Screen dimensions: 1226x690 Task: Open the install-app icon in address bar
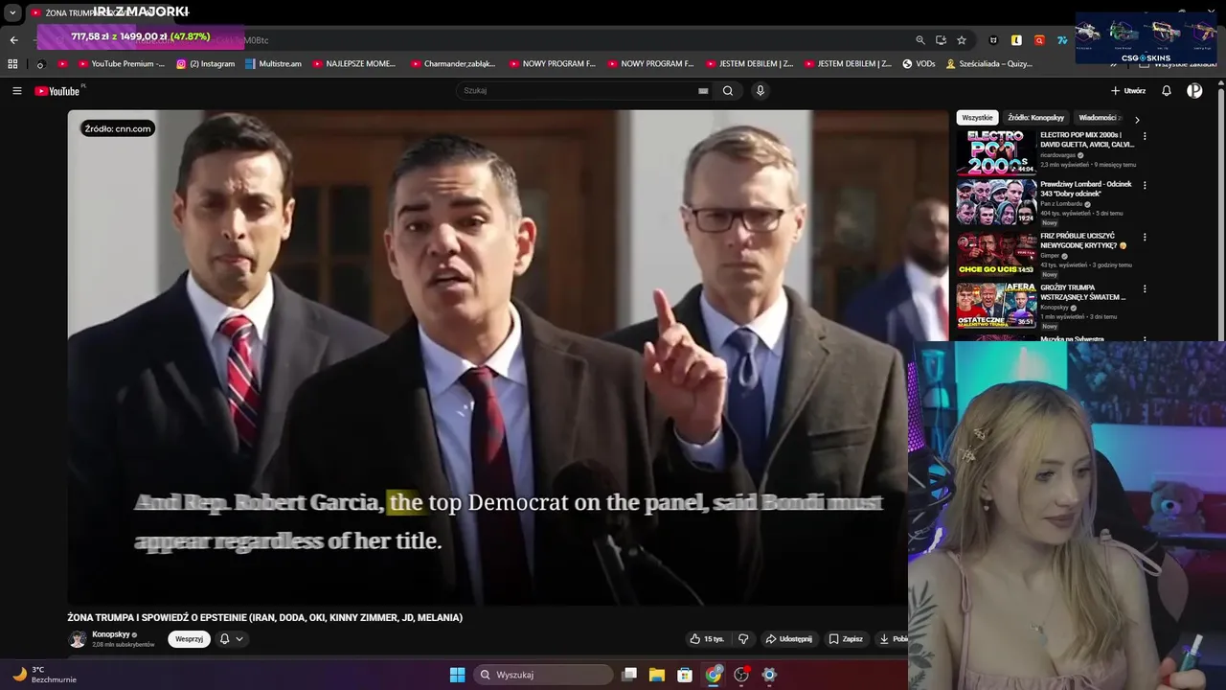click(941, 40)
